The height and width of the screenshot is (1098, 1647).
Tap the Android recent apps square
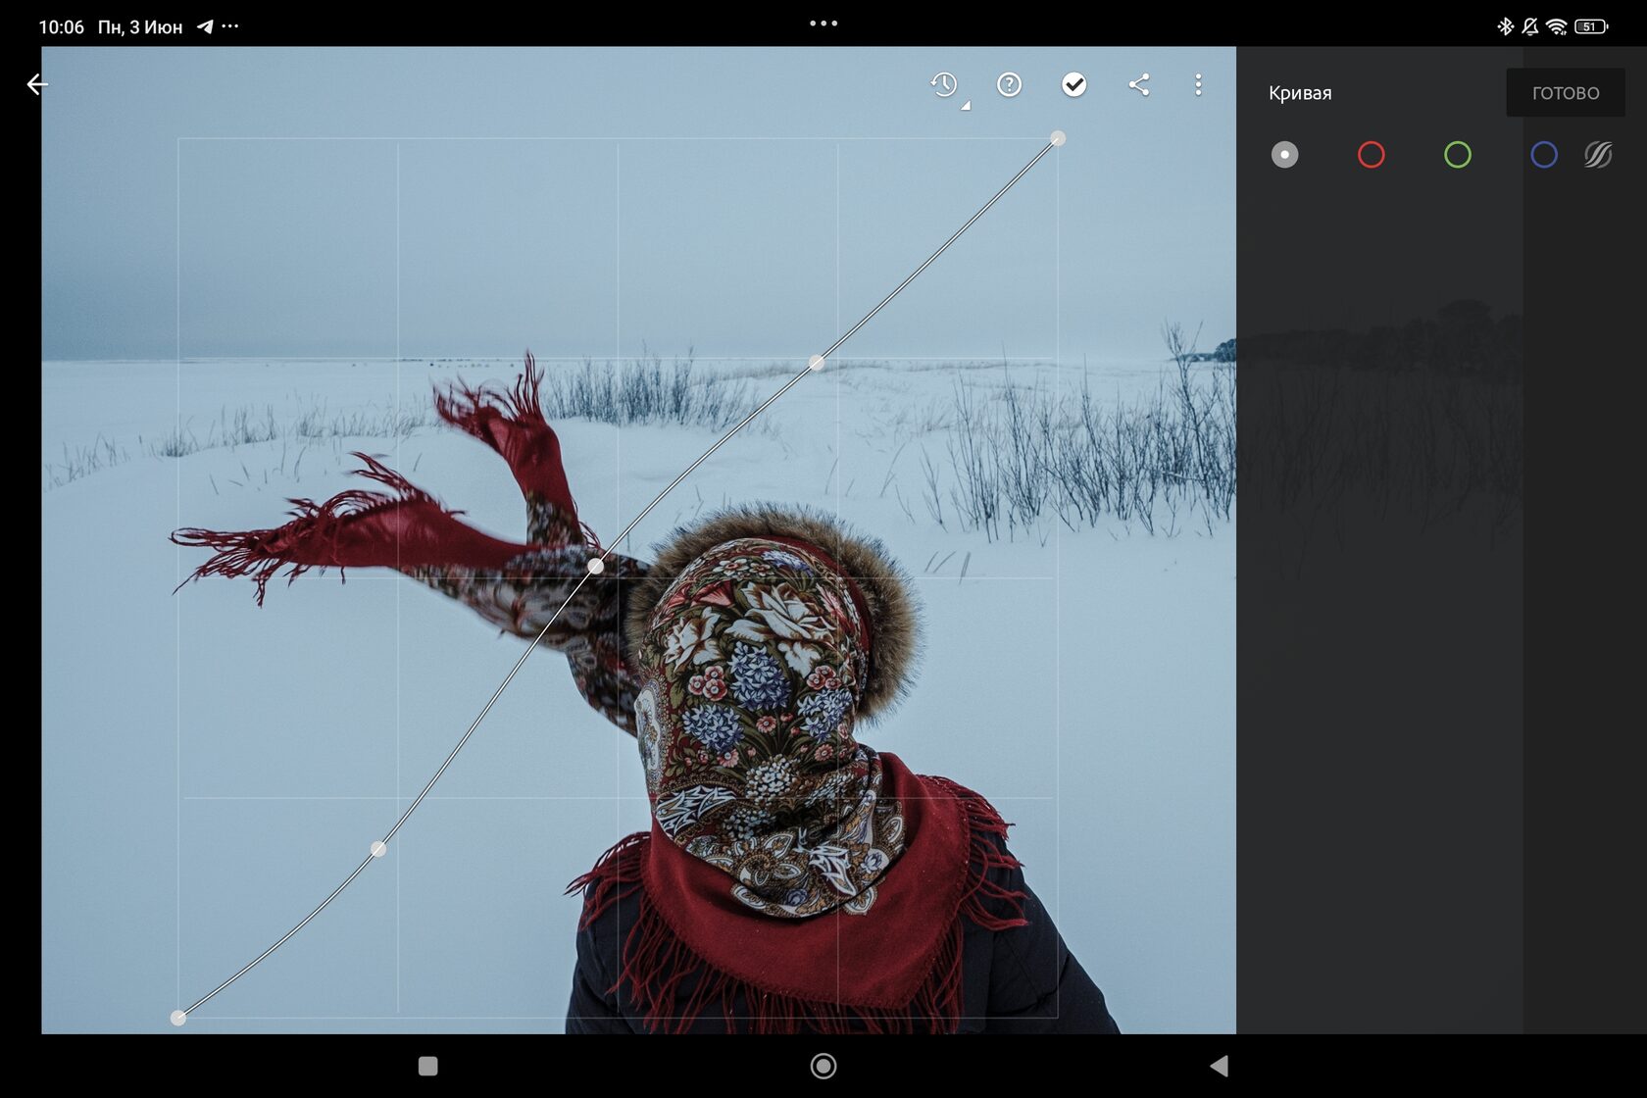click(428, 1066)
